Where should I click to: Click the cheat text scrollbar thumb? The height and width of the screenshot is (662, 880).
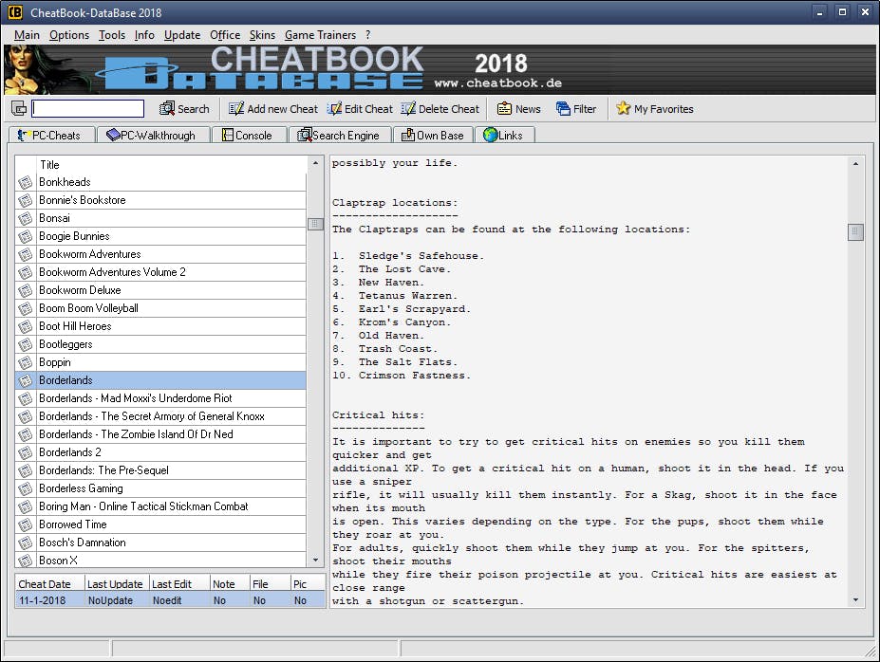(x=855, y=231)
